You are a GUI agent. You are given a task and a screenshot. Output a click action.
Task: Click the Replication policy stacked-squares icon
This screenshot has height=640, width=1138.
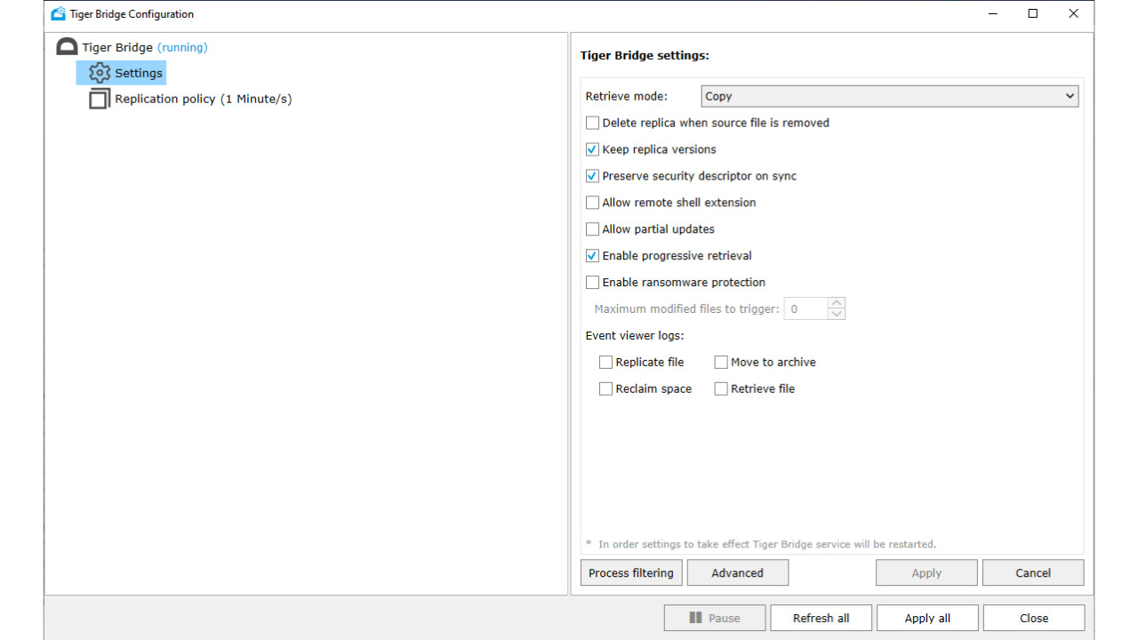pyautogui.click(x=100, y=99)
